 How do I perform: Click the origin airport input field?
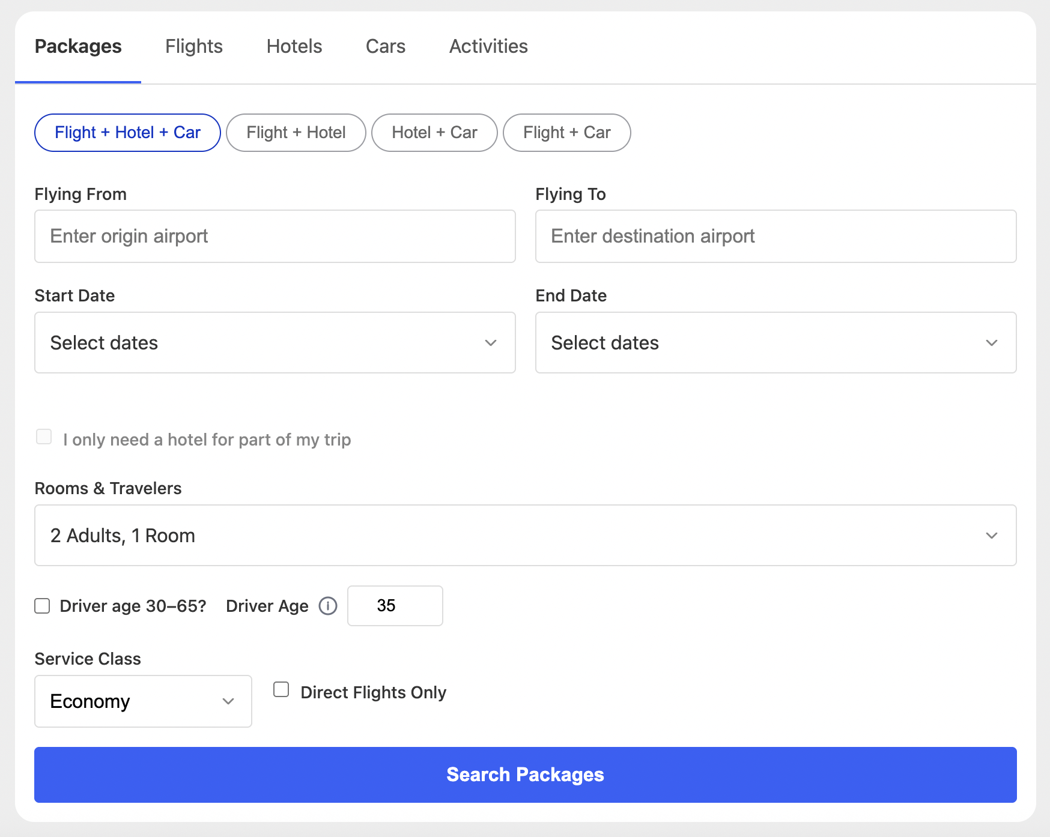pos(275,236)
